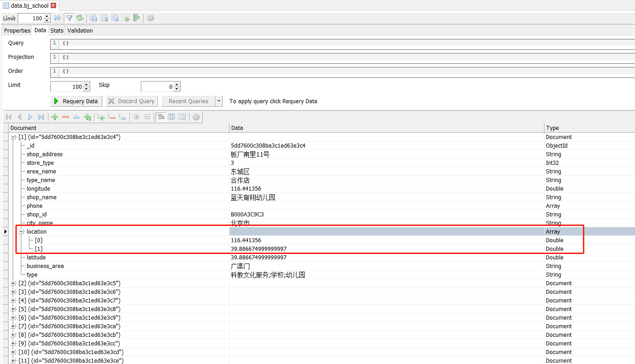The image size is (635, 364).
Task: Expand document [2] in the tree
Action: click(x=13, y=283)
